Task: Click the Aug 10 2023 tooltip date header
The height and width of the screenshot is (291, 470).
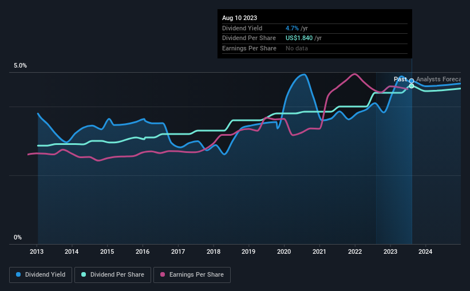Action: tap(239, 18)
